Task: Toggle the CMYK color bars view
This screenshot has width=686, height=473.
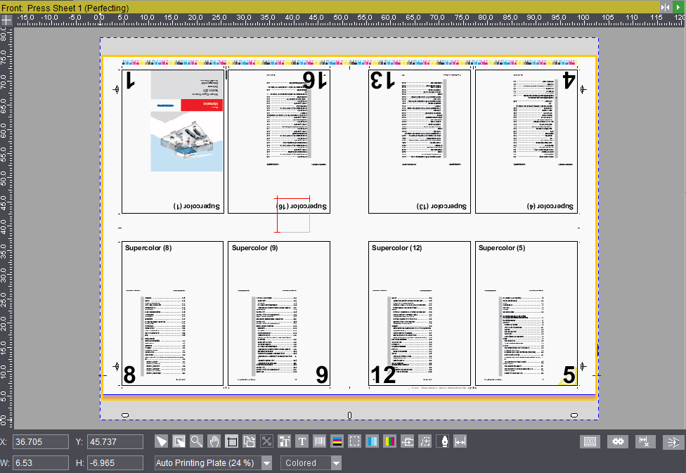Action: pyautogui.click(x=390, y=441)
